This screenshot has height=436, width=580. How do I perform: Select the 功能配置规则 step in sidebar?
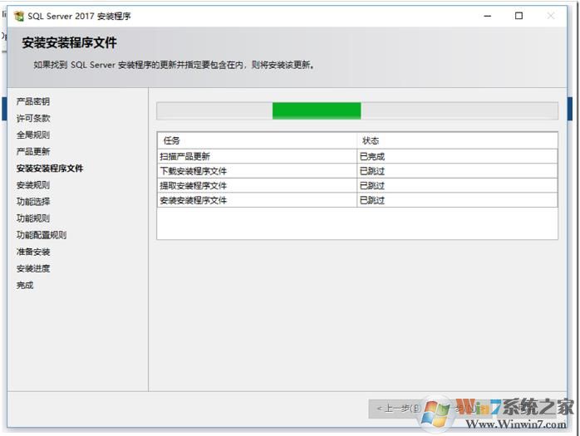pos(42,235)
